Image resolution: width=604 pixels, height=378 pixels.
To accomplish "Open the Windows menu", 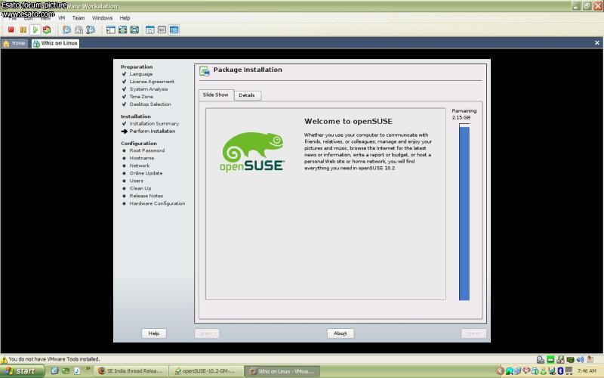I will pyautogui.click(x=102, y=17).
